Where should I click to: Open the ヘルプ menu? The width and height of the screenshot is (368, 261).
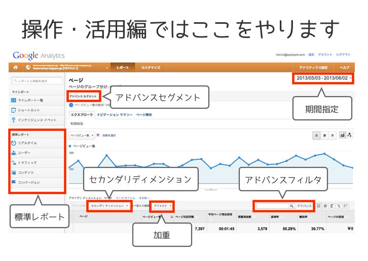(x=344, y=67)
